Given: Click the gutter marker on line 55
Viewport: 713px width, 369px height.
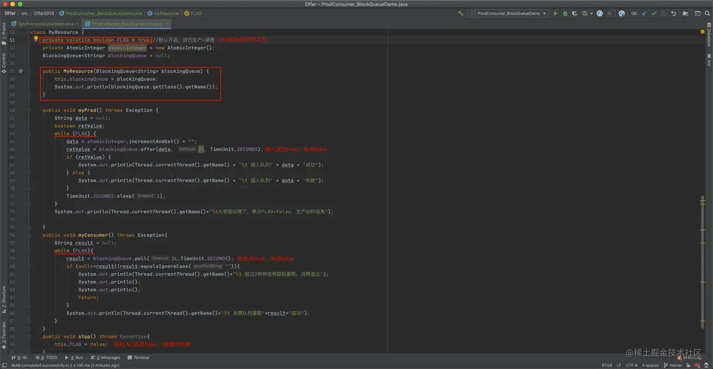Looking at the screenshot, I should tap(21, 71).
